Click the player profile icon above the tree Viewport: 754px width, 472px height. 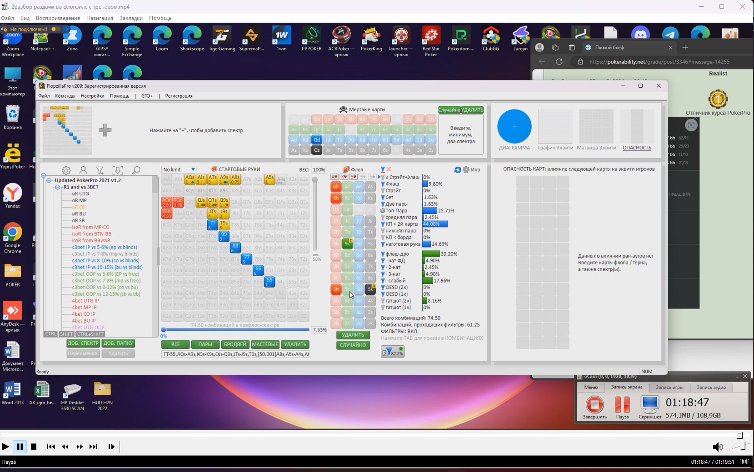coord(83,170)
